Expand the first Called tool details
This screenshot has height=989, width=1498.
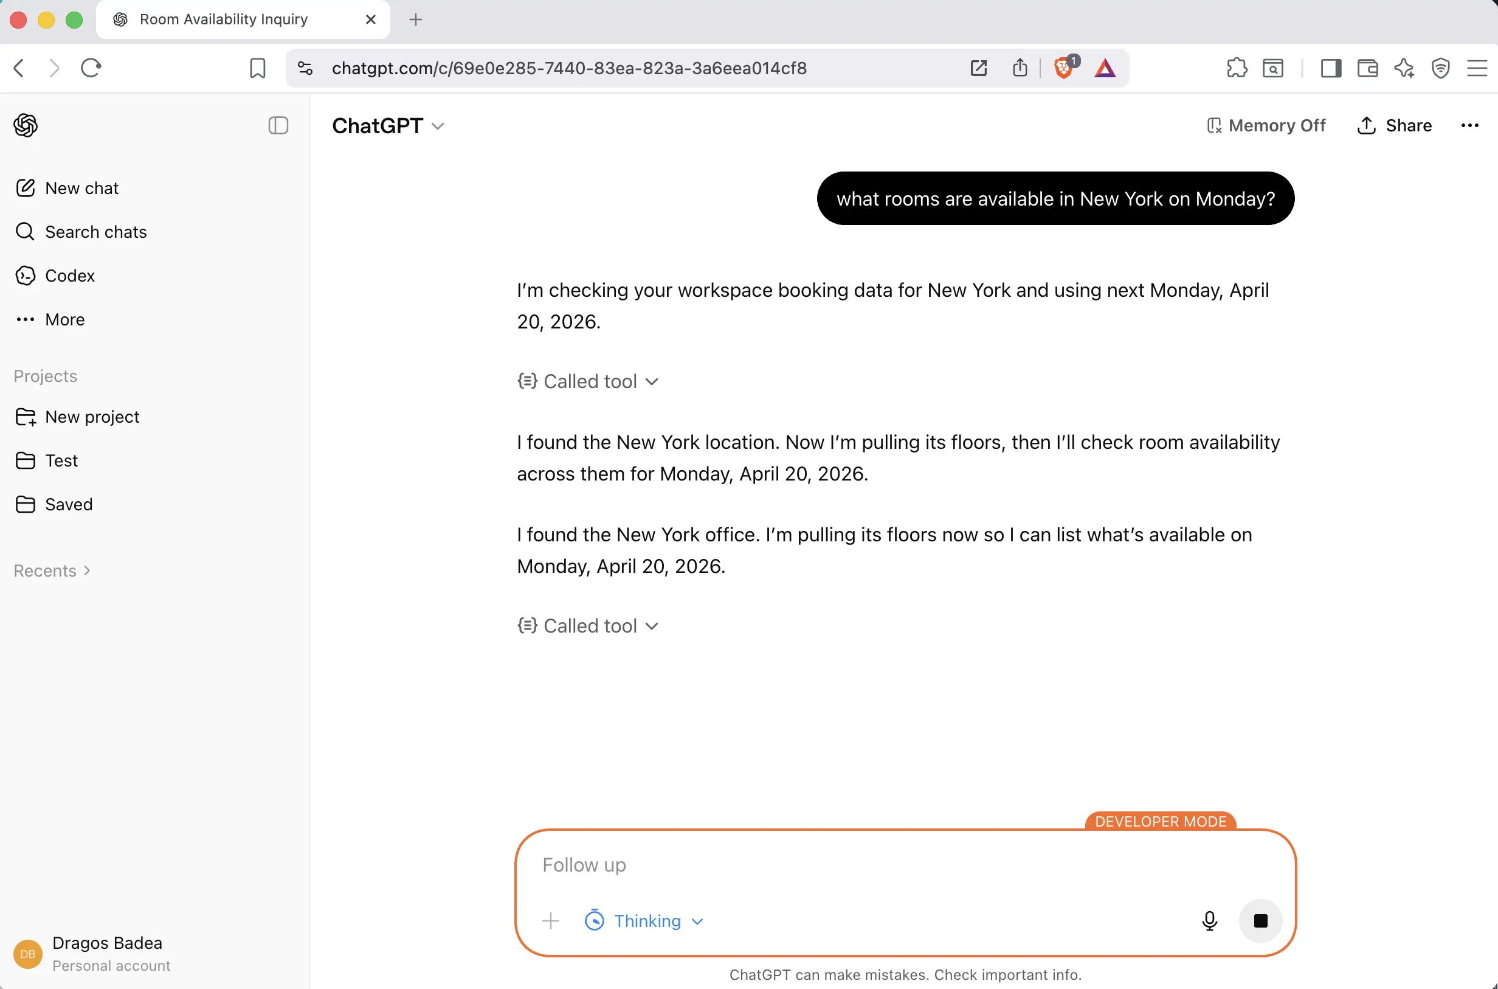[588, 381]
